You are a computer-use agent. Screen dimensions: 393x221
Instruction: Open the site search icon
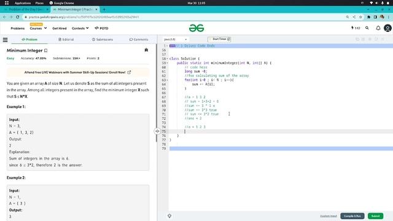pyautogui.click(x=367, y=28)
